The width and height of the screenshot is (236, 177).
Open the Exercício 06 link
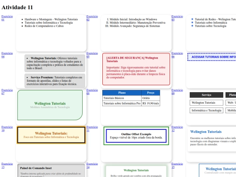(x=177, y=55)
